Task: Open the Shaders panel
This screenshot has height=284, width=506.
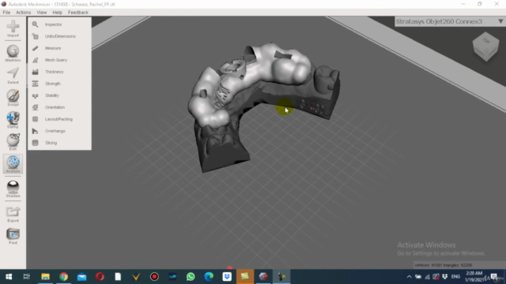Action: point(13,188)
